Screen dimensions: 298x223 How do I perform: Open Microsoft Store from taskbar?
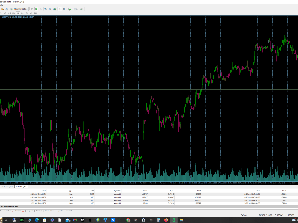(44, 220)
